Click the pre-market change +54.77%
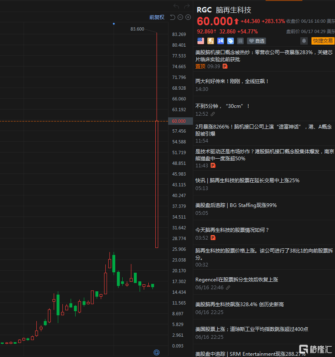335x357 pixels. point(247,31)
